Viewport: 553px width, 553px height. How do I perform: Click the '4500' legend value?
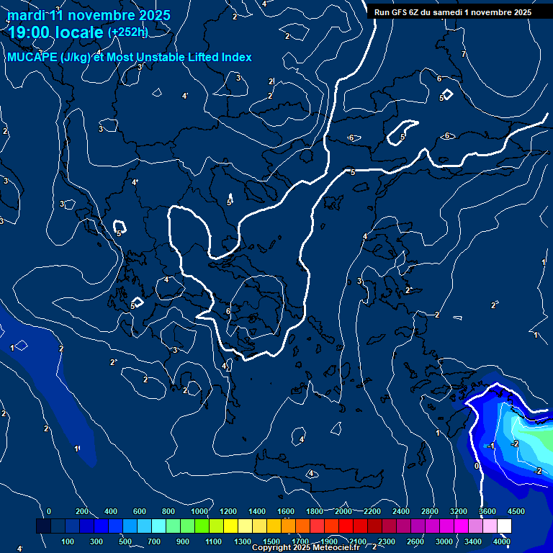click(516, 511)
